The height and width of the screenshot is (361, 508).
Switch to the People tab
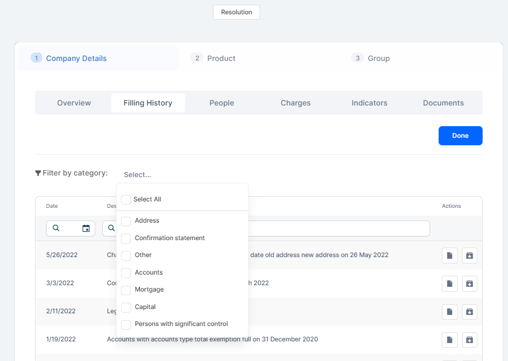[x=221, y=103]
